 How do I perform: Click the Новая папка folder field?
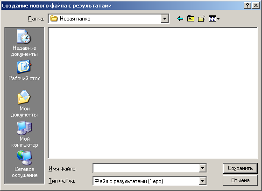tap(108, 19)
